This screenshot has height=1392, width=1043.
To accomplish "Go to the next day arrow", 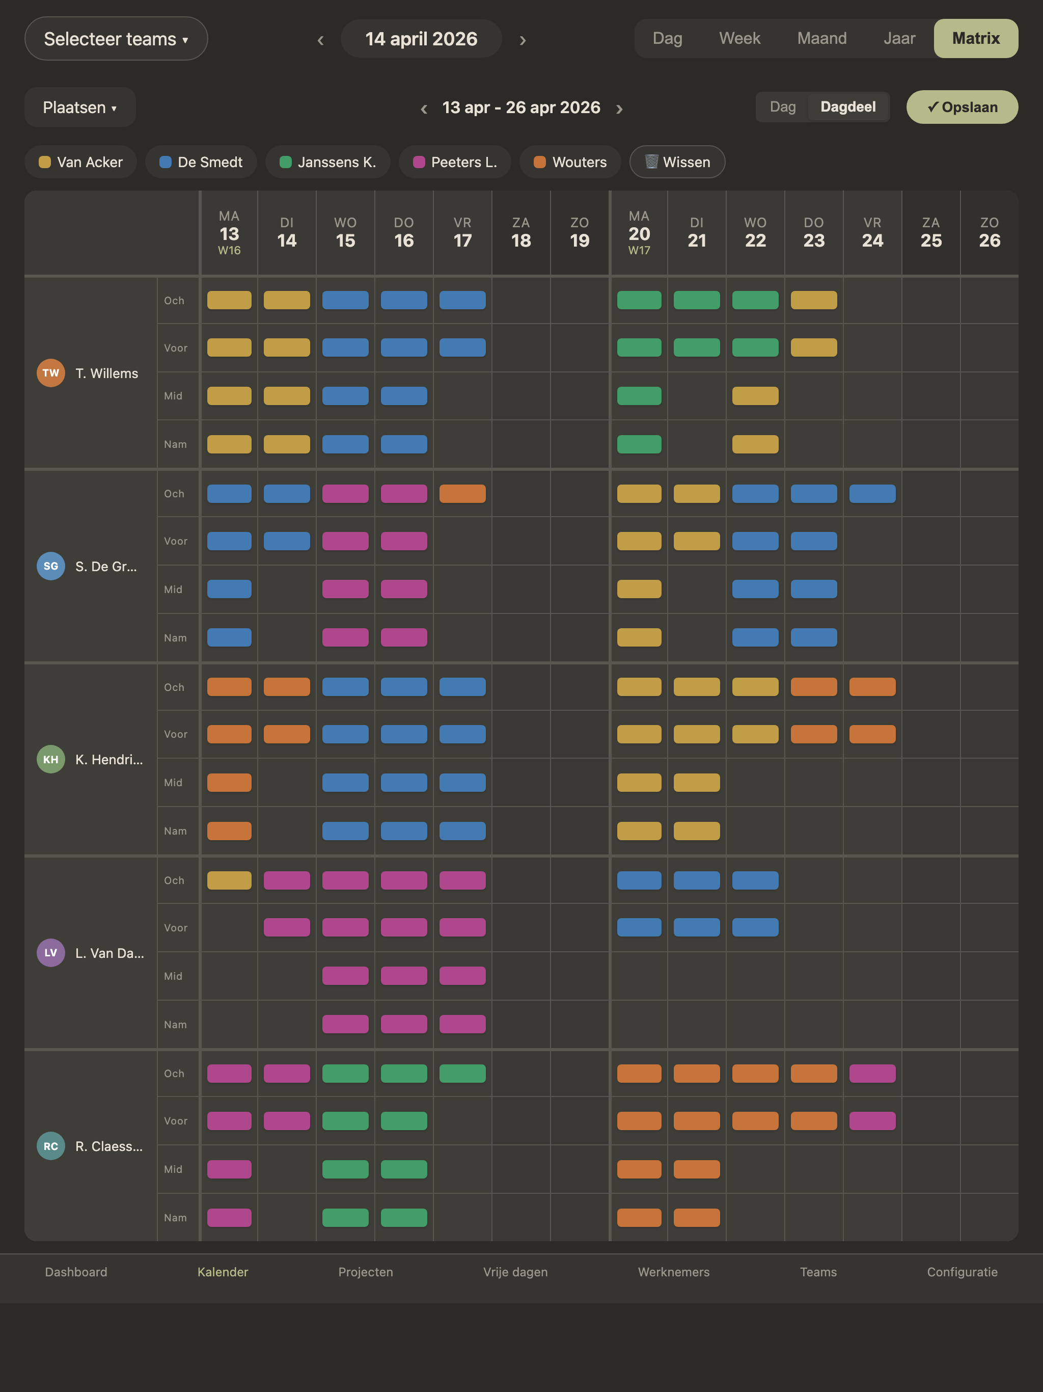I will point(523,40).
